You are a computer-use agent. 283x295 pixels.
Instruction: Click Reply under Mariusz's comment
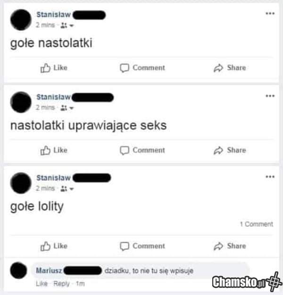[61, 284]
